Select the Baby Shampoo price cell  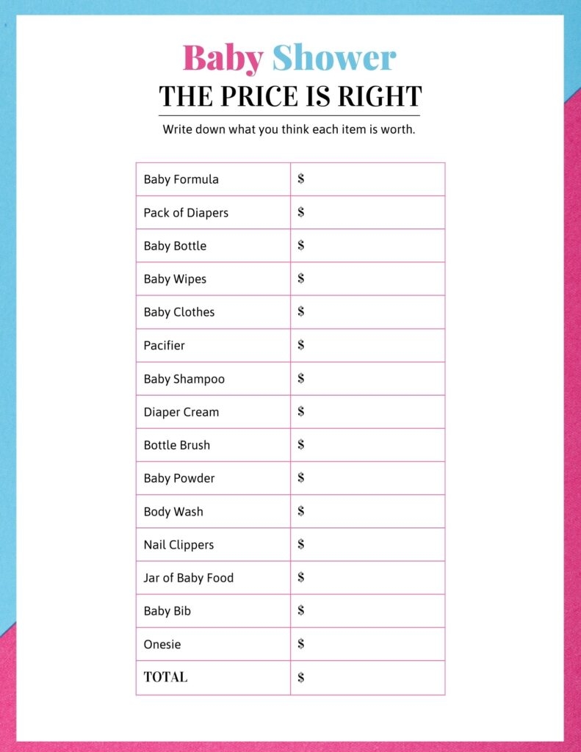pos(367,379)
